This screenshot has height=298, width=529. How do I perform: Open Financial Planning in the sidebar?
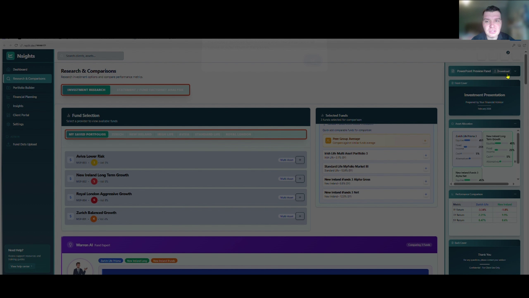pos(24,97)
